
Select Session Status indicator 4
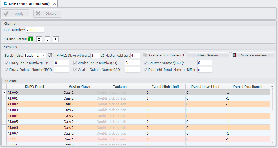[56, 39]
